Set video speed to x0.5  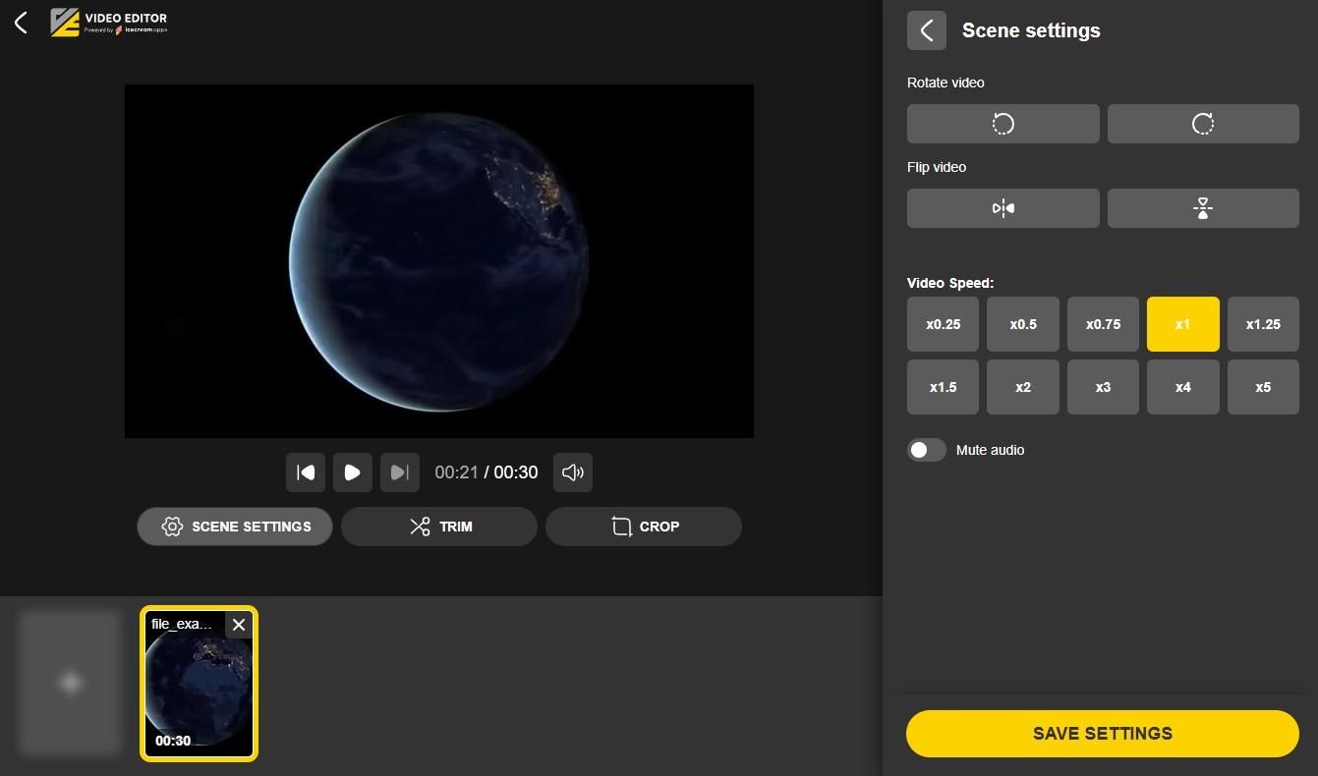(x=1023, y=324)
